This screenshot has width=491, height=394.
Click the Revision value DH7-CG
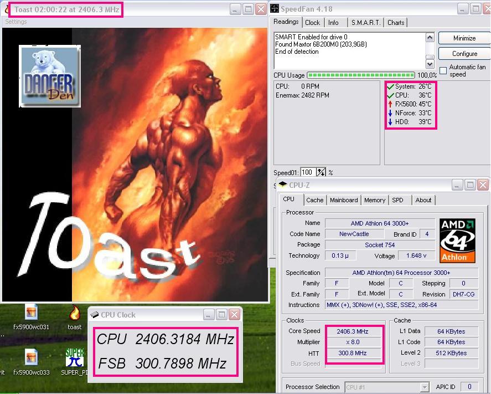(464, 294)
